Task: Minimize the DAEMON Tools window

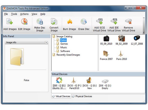Action: coord(128,8)
